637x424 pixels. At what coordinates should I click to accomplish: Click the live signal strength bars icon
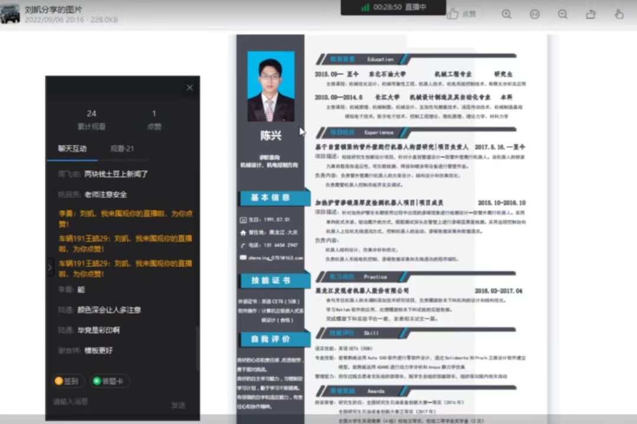tap(365, 7)
